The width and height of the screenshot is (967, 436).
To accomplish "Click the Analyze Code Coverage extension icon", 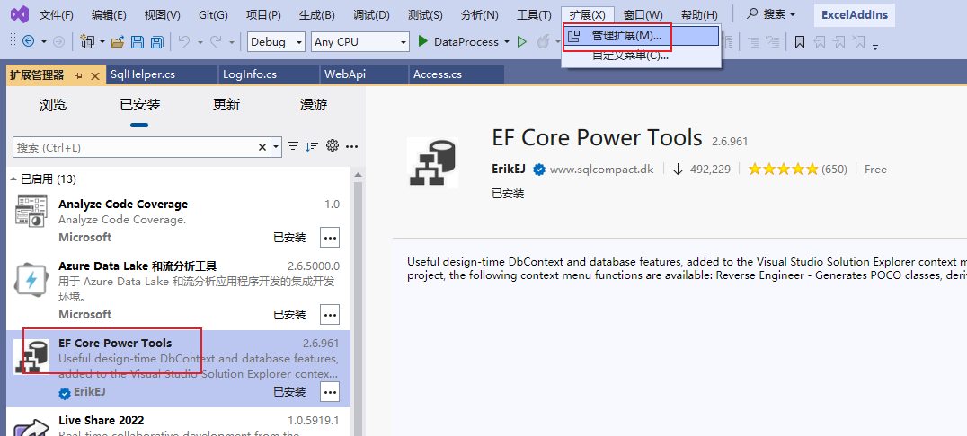I will pyautogui.click(x=31, y=211).
